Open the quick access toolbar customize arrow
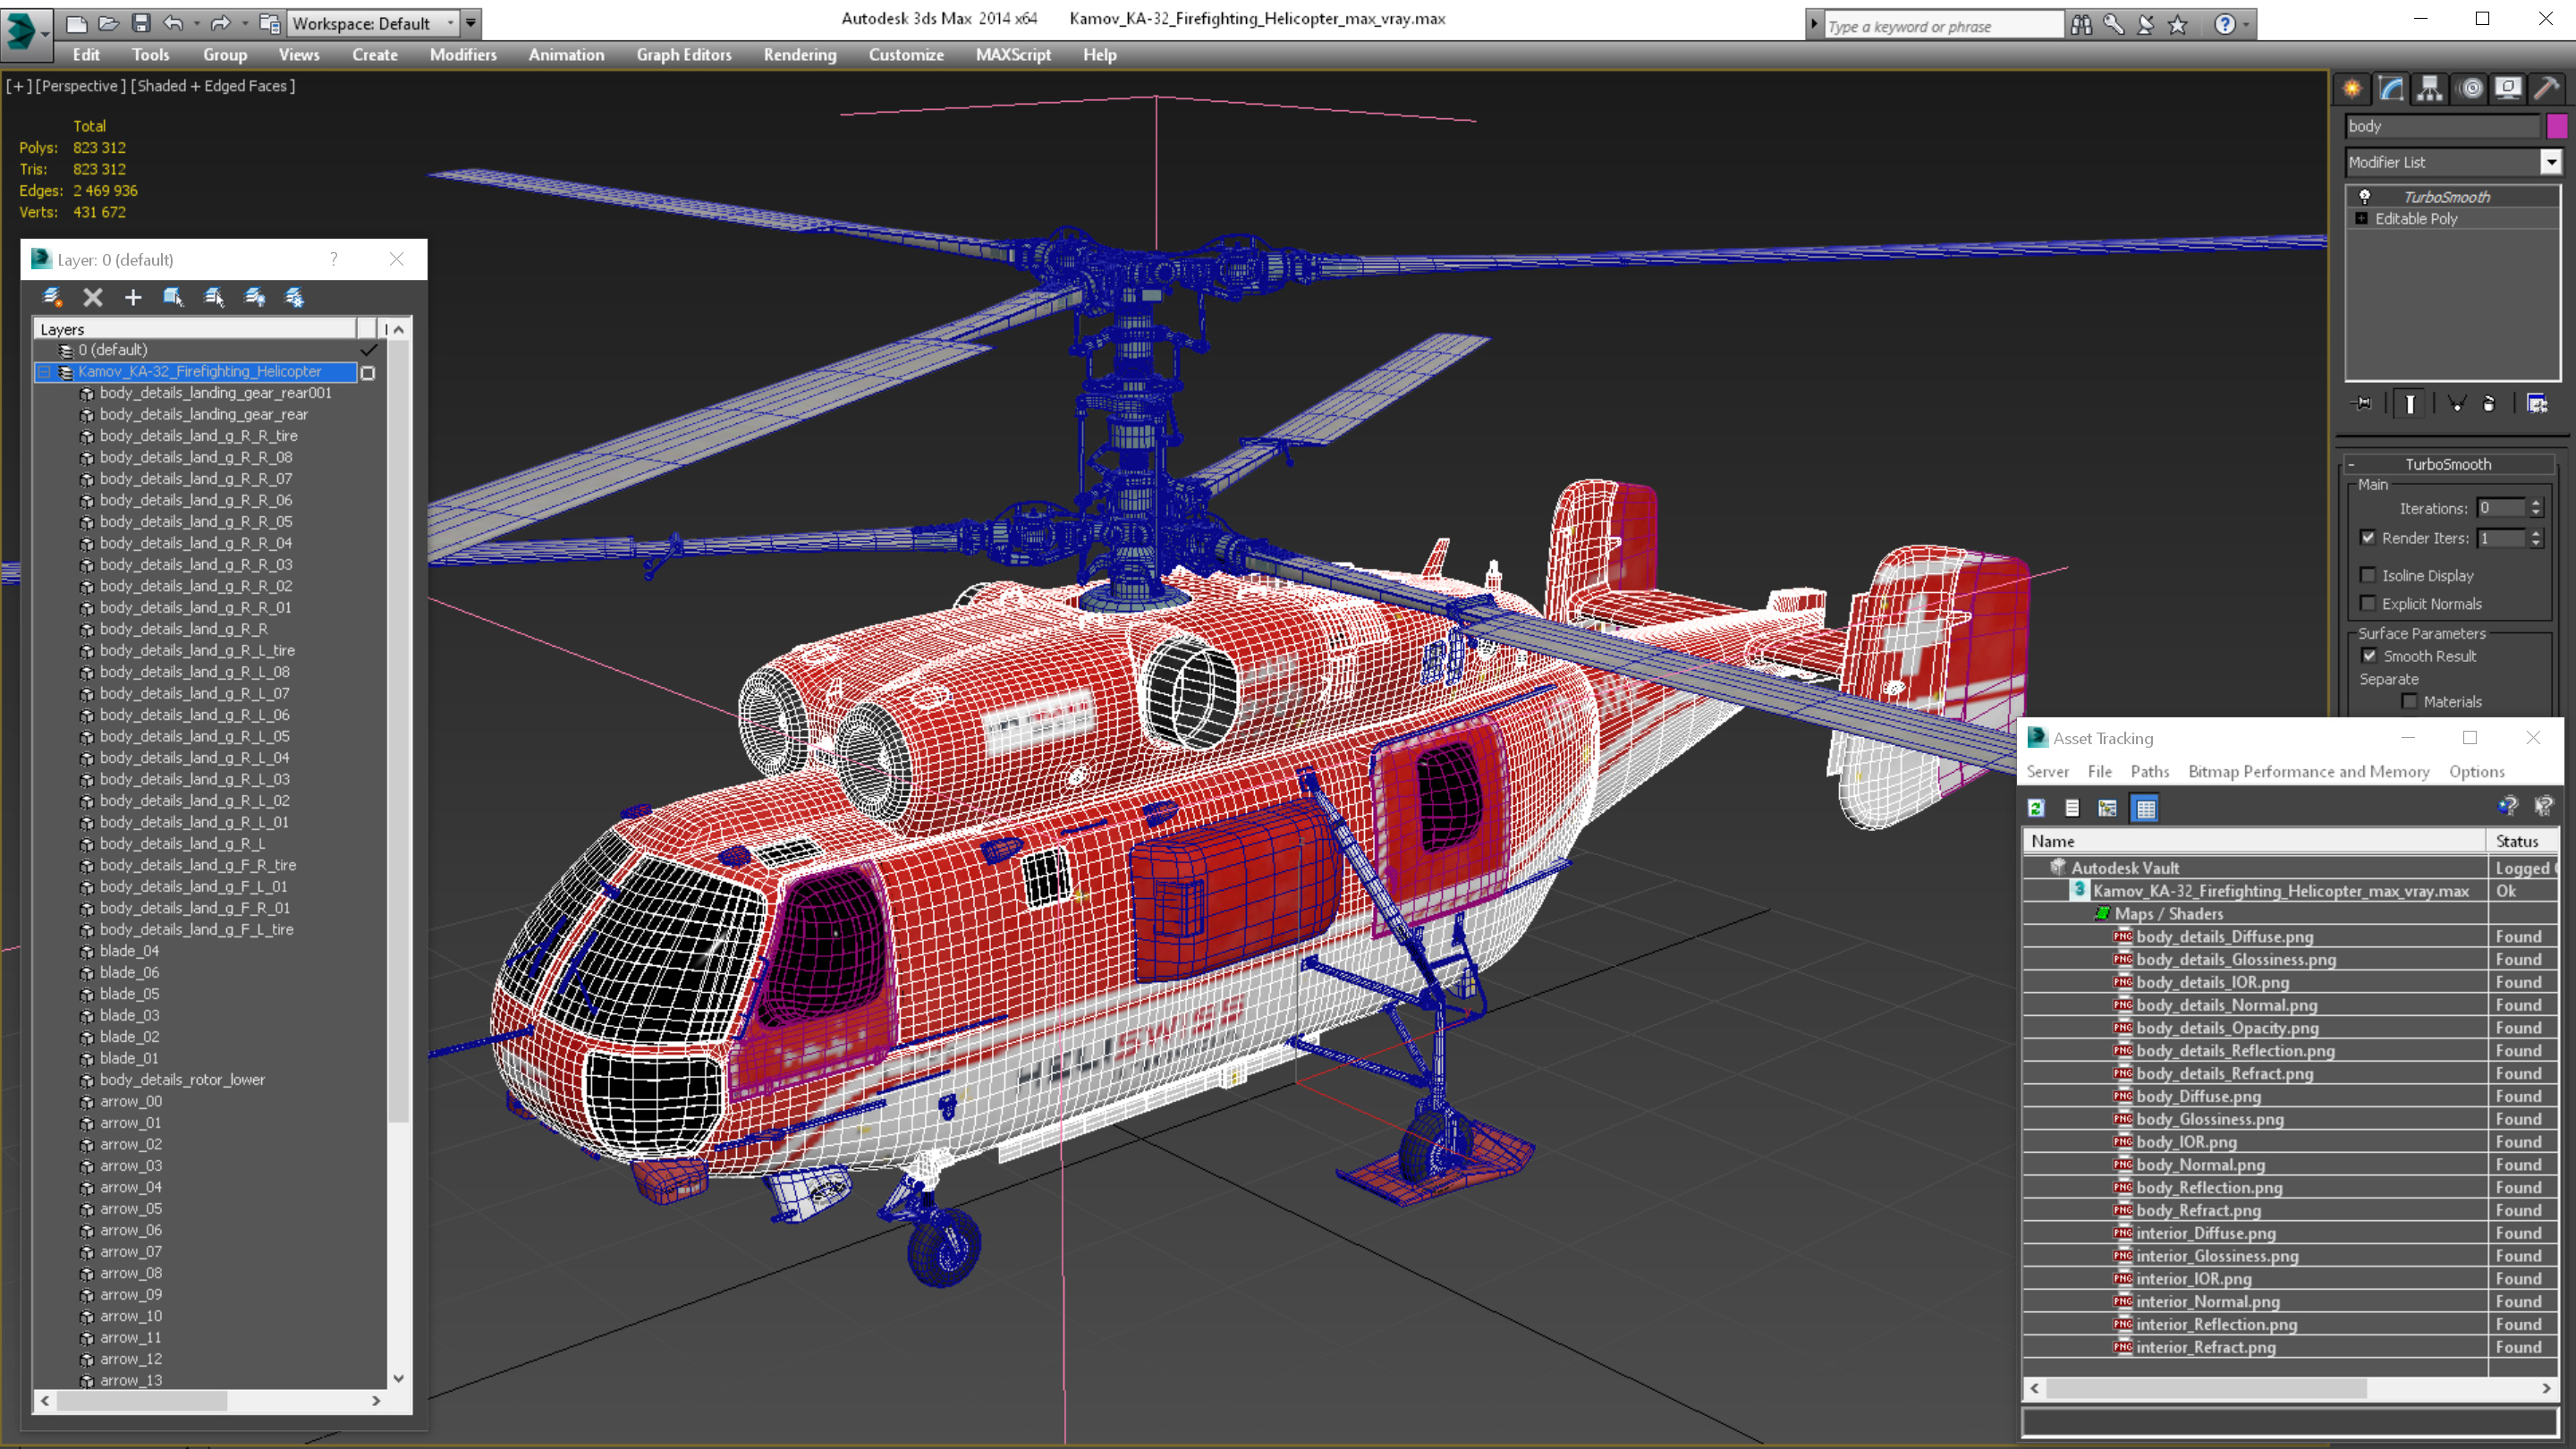Image resolution: width=2576 pixels, height=1449 pixels. [x=471, y=22]
